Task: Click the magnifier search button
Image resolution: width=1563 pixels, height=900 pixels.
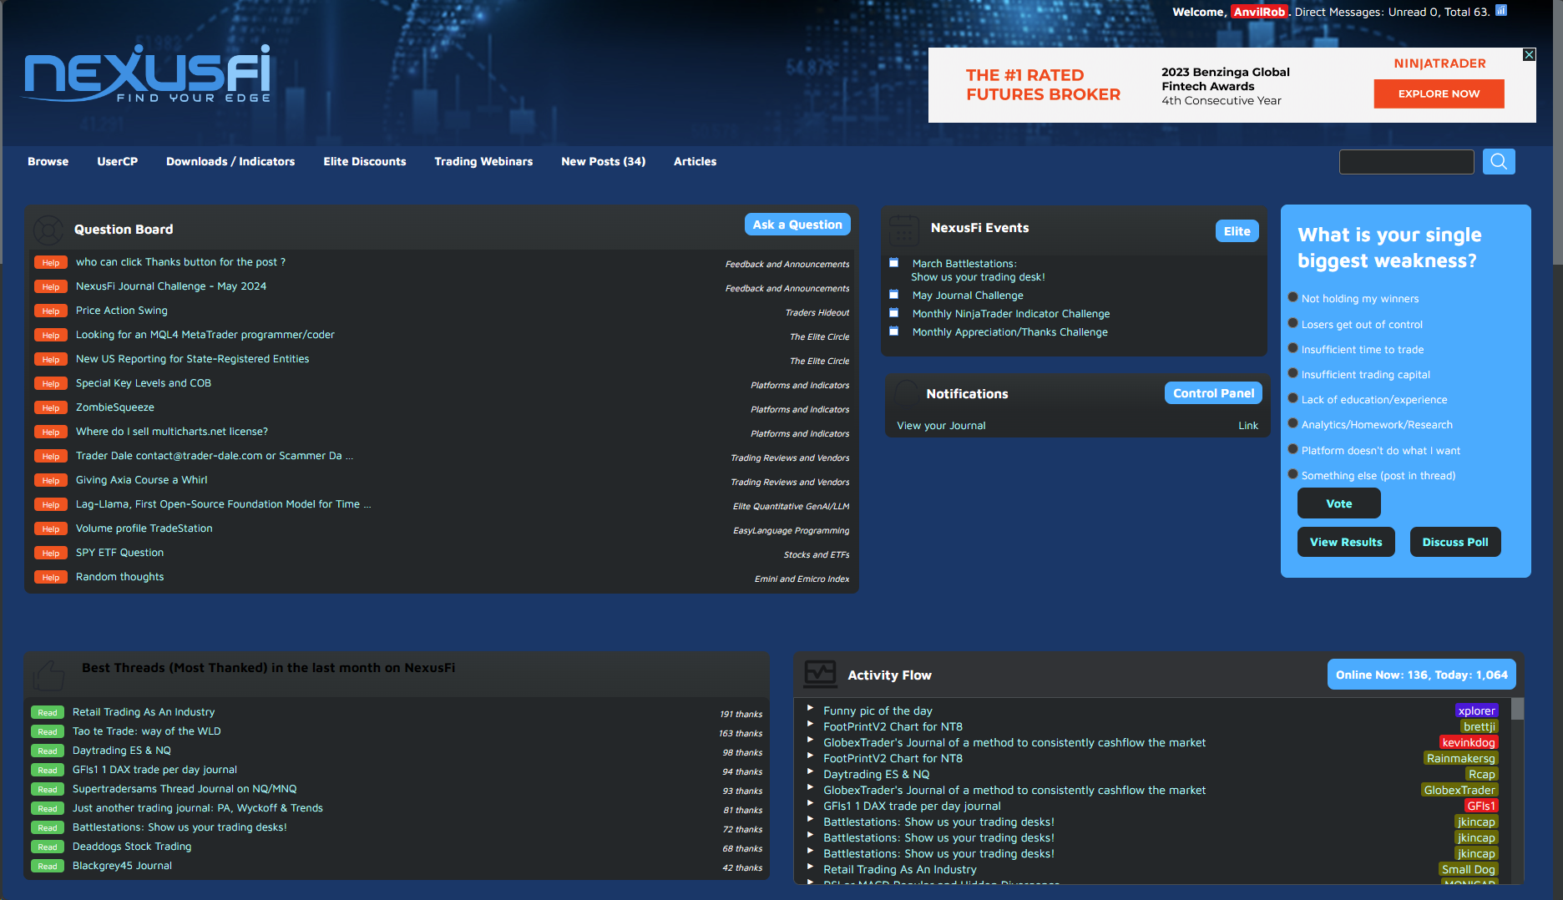Action: (x=1499, y=161)
